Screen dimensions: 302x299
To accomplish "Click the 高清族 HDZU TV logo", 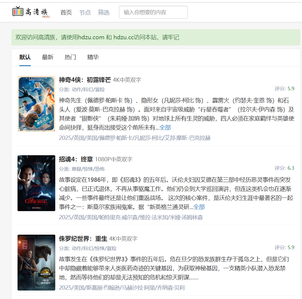I will coord(31,12).
